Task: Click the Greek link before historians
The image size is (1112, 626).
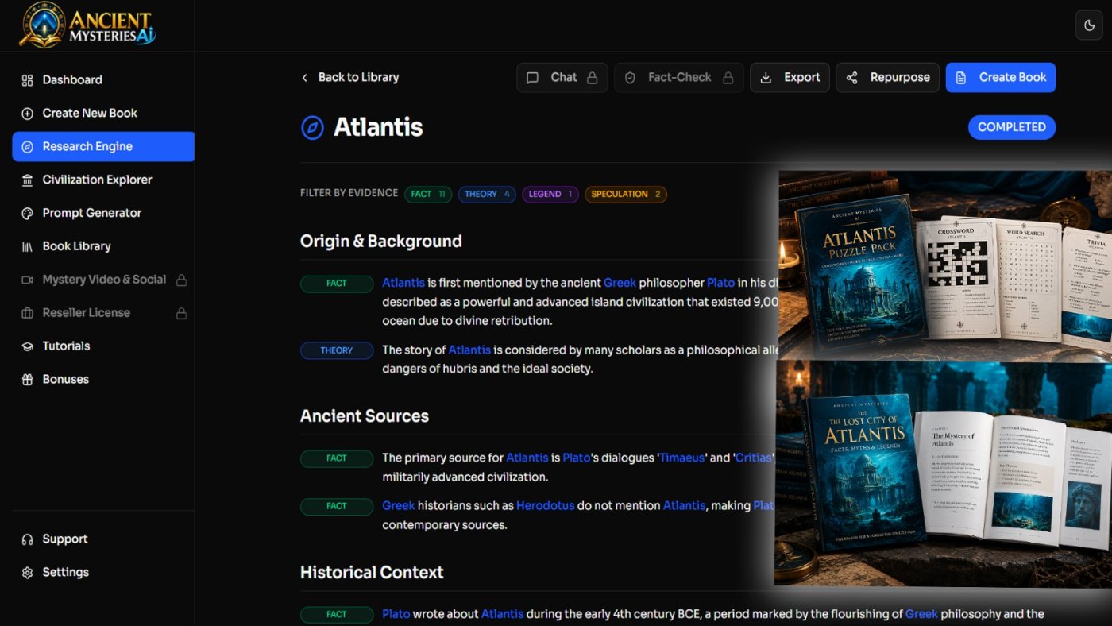Action: pyautogui.click(x=399, y=505)
